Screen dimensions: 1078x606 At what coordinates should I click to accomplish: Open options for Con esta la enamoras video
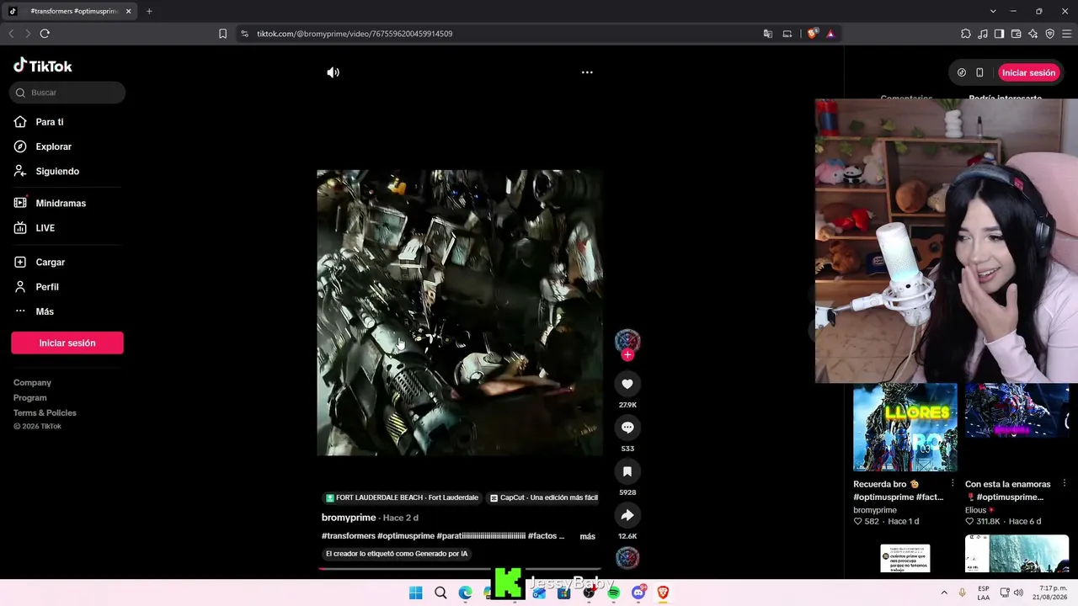pos(1064,484)
